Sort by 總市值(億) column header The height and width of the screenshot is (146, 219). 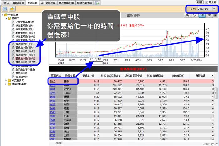point(178,76)
